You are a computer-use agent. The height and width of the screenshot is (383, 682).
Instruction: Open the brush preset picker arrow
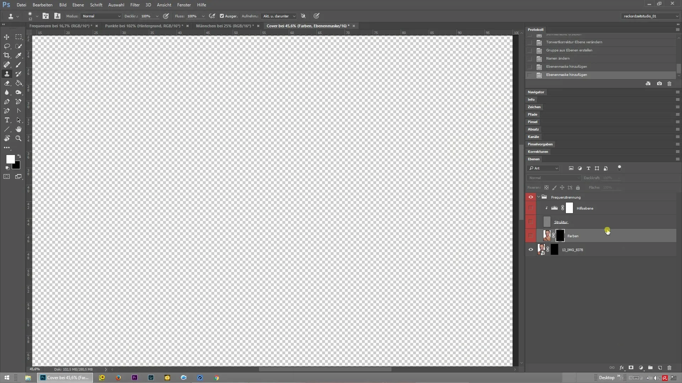click(37, 16)
